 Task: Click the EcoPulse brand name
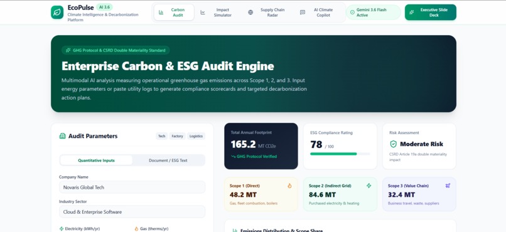tap(81, 8)
